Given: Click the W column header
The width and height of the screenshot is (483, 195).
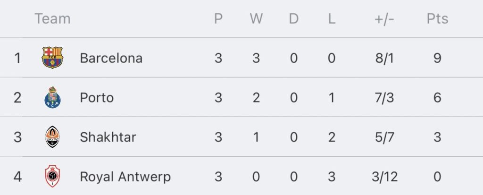Looking at the screenshot, I should click(256, 19).
